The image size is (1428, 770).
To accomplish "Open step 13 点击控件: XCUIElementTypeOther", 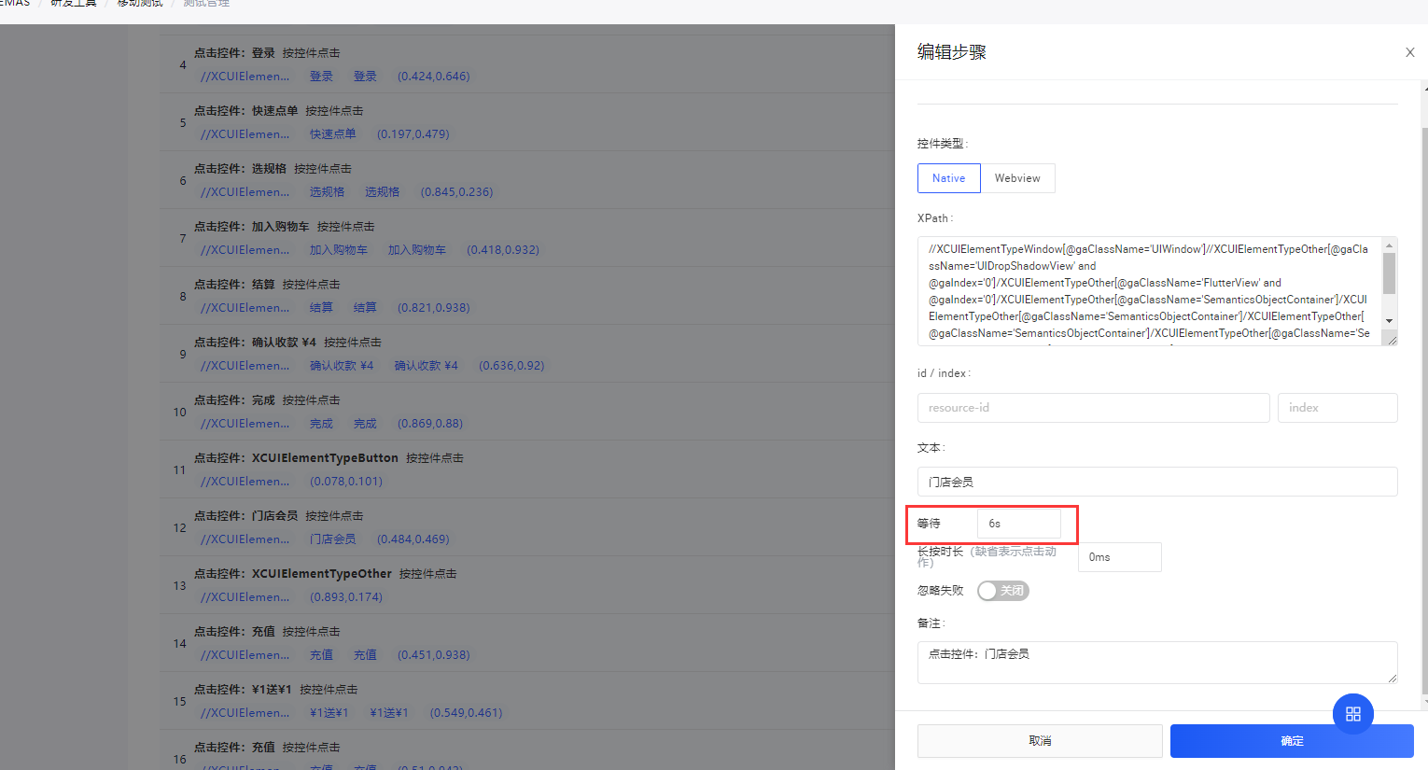I will click(527, 585).
